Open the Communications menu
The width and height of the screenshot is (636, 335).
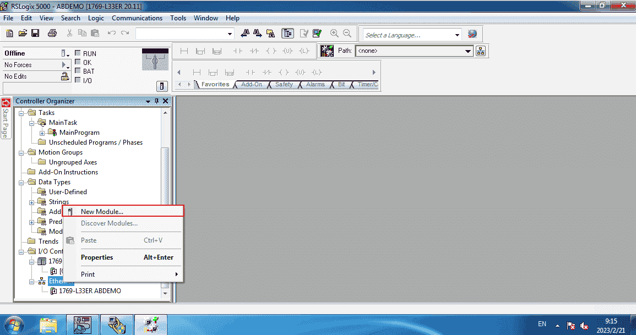click(x=137, y=18)
